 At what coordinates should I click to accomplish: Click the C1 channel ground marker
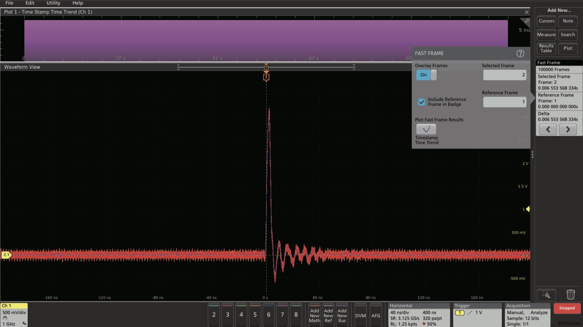[6, 255]
